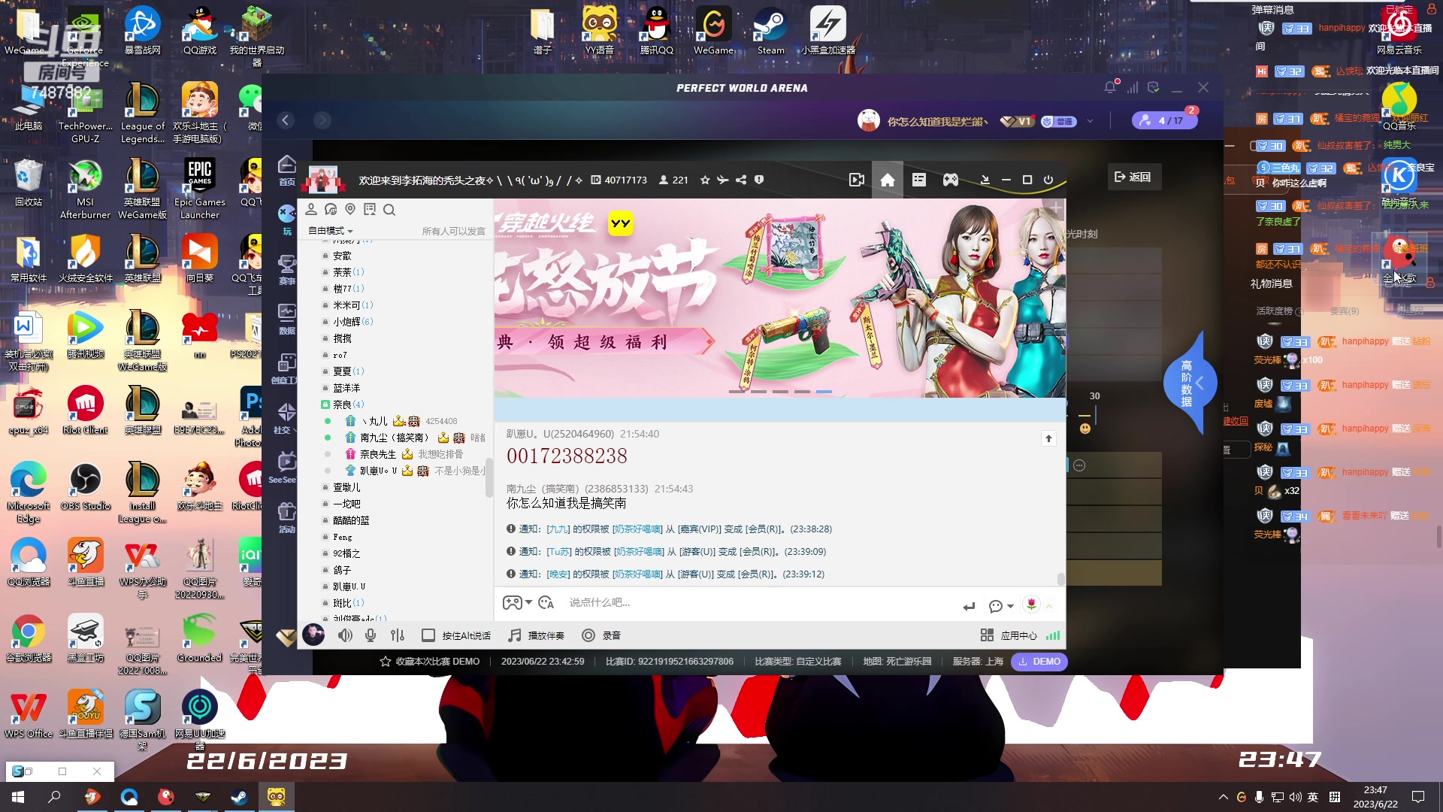Click the home icon in YY channel header
This screenshot has width=1443, height=812.
pyautogui.click(x=888, y=180)
